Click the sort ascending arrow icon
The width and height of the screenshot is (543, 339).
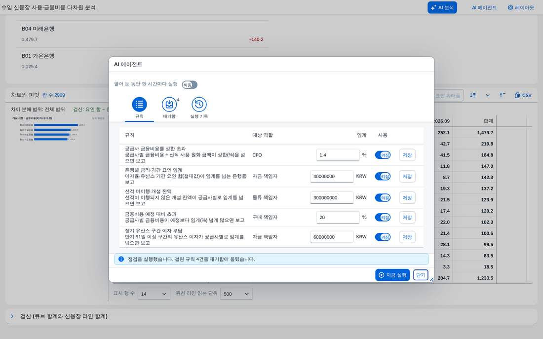point(502,95)
